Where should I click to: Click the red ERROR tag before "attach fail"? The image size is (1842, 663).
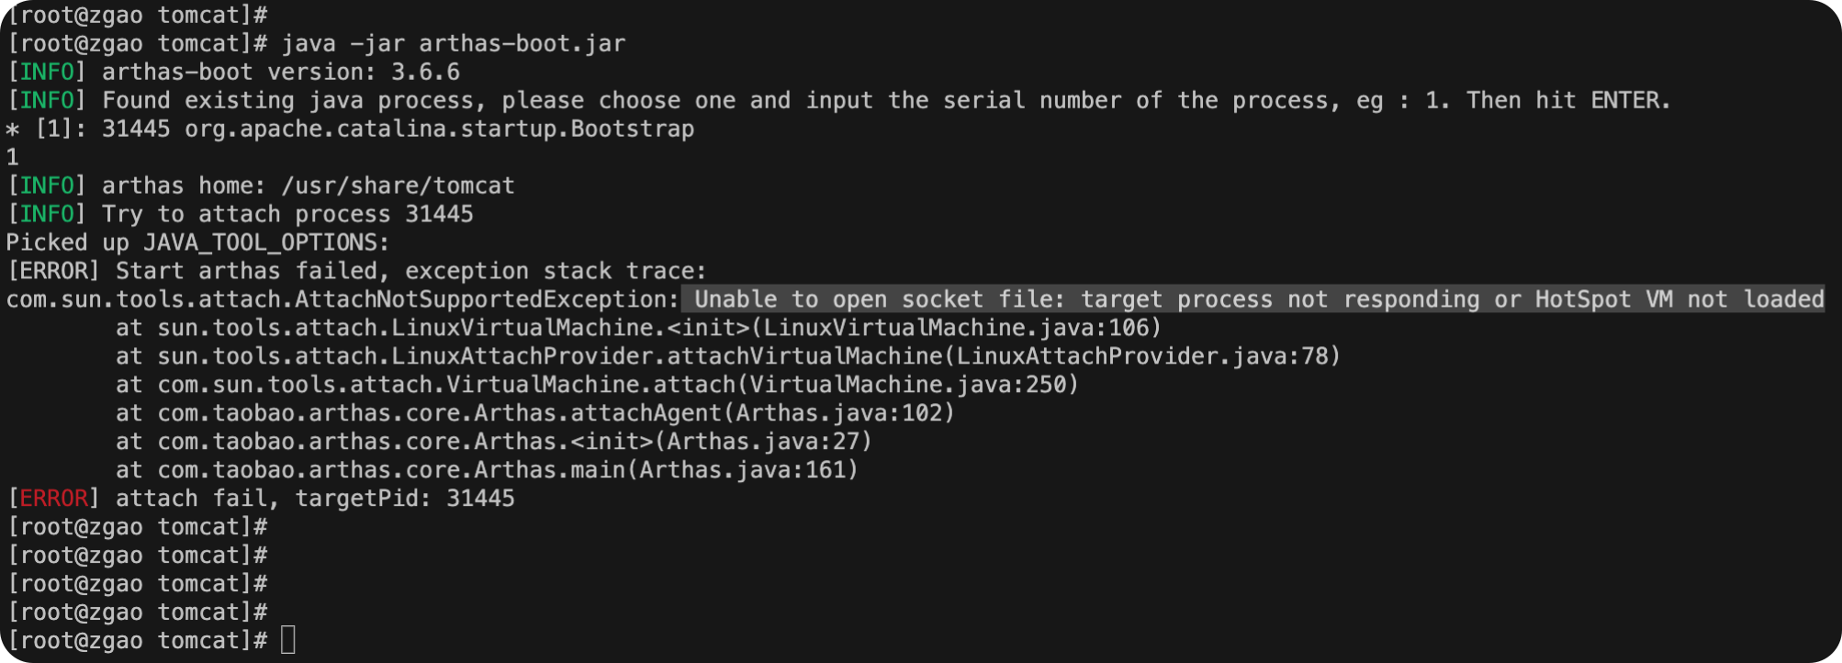pyautogui.click(x=53, y=499)
